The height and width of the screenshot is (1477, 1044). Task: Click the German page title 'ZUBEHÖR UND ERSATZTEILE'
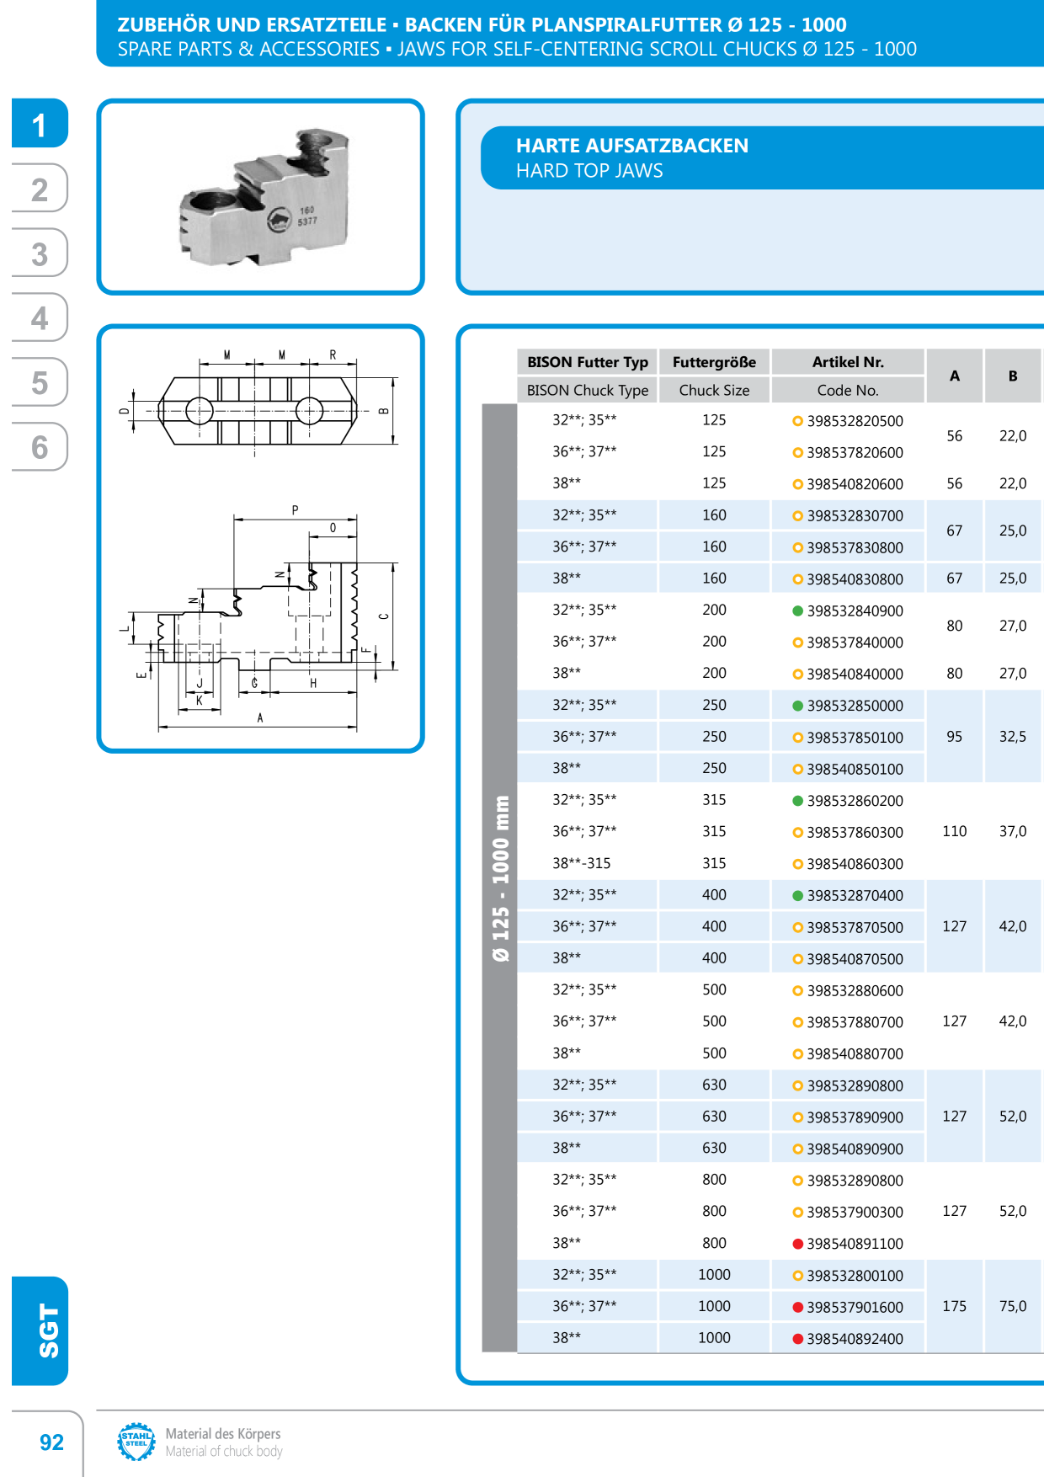pos(252,25)
